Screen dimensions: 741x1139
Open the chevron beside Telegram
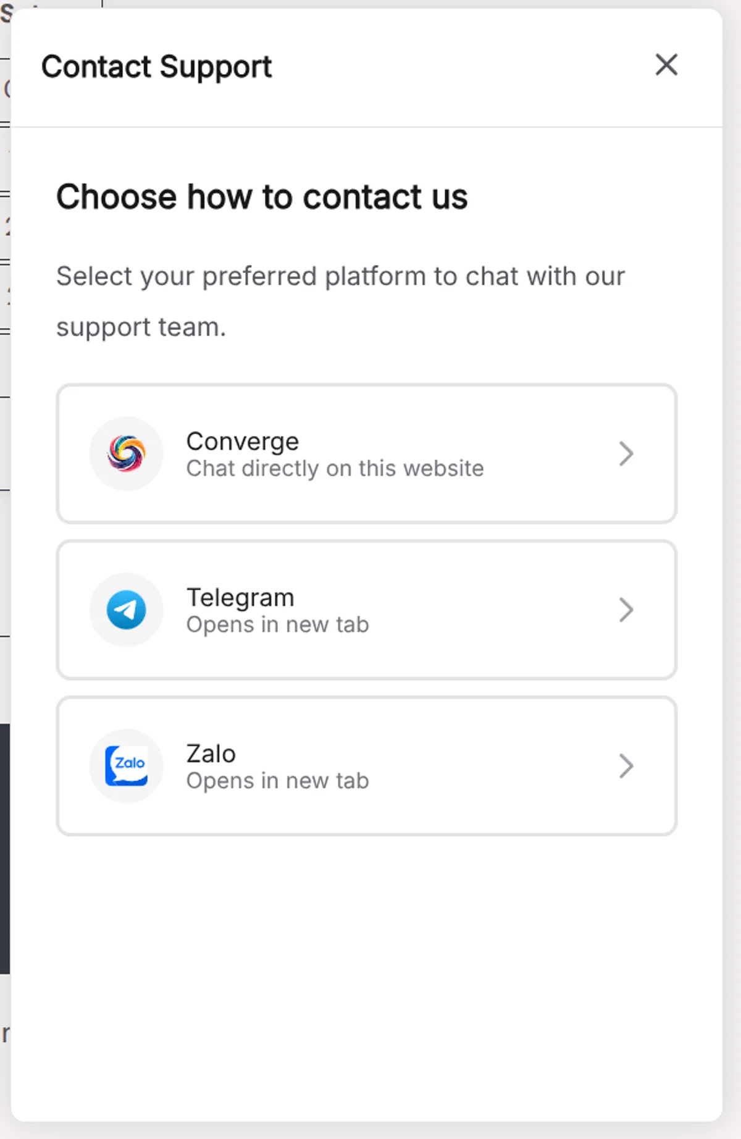click(x=627, y=610)
